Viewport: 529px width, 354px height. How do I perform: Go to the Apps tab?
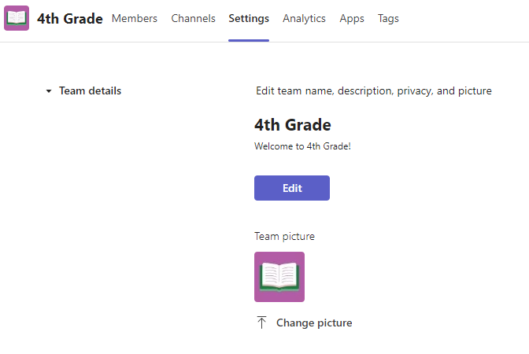click(x=352, y=19)
